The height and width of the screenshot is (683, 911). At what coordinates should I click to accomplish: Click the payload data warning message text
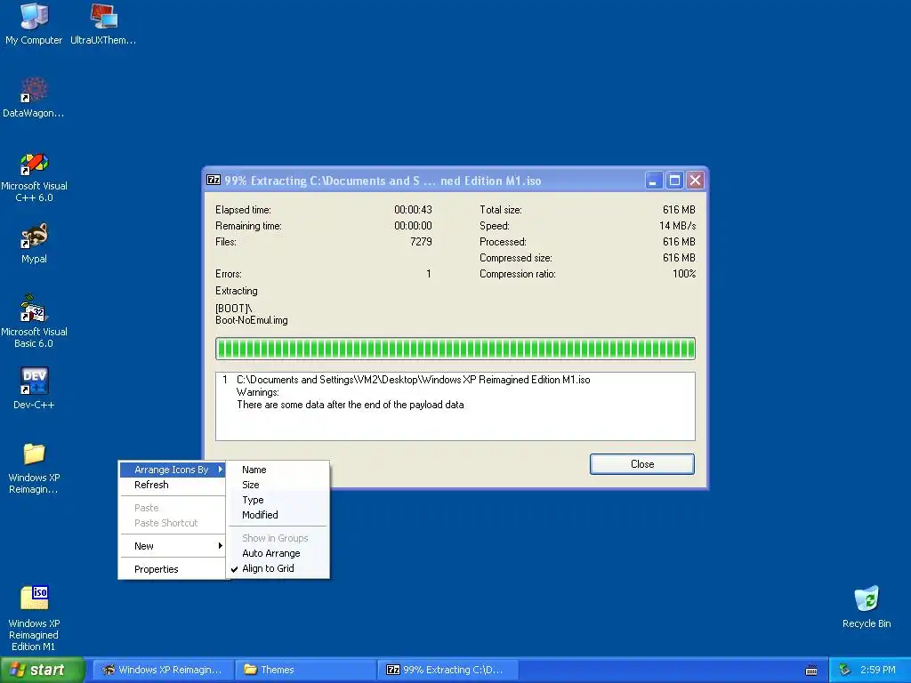(x=351, y=405)
